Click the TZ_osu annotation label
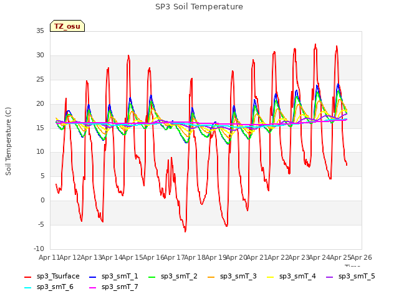399x299 pixels. [67, 26]
